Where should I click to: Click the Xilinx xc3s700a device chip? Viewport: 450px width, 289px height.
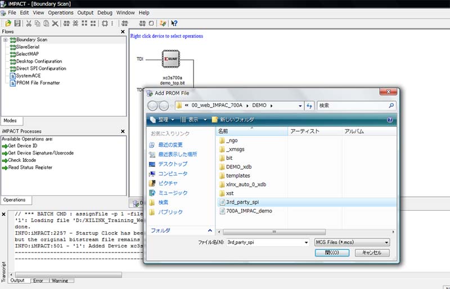point(171,59)
